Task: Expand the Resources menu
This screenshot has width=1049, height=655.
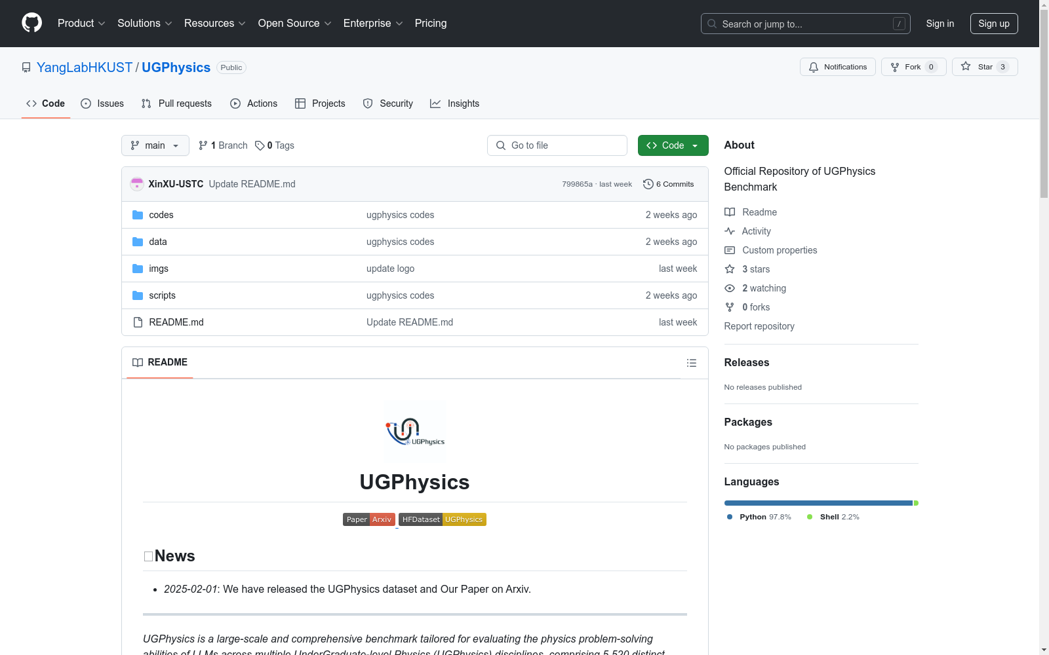Action: pos(215,23)
